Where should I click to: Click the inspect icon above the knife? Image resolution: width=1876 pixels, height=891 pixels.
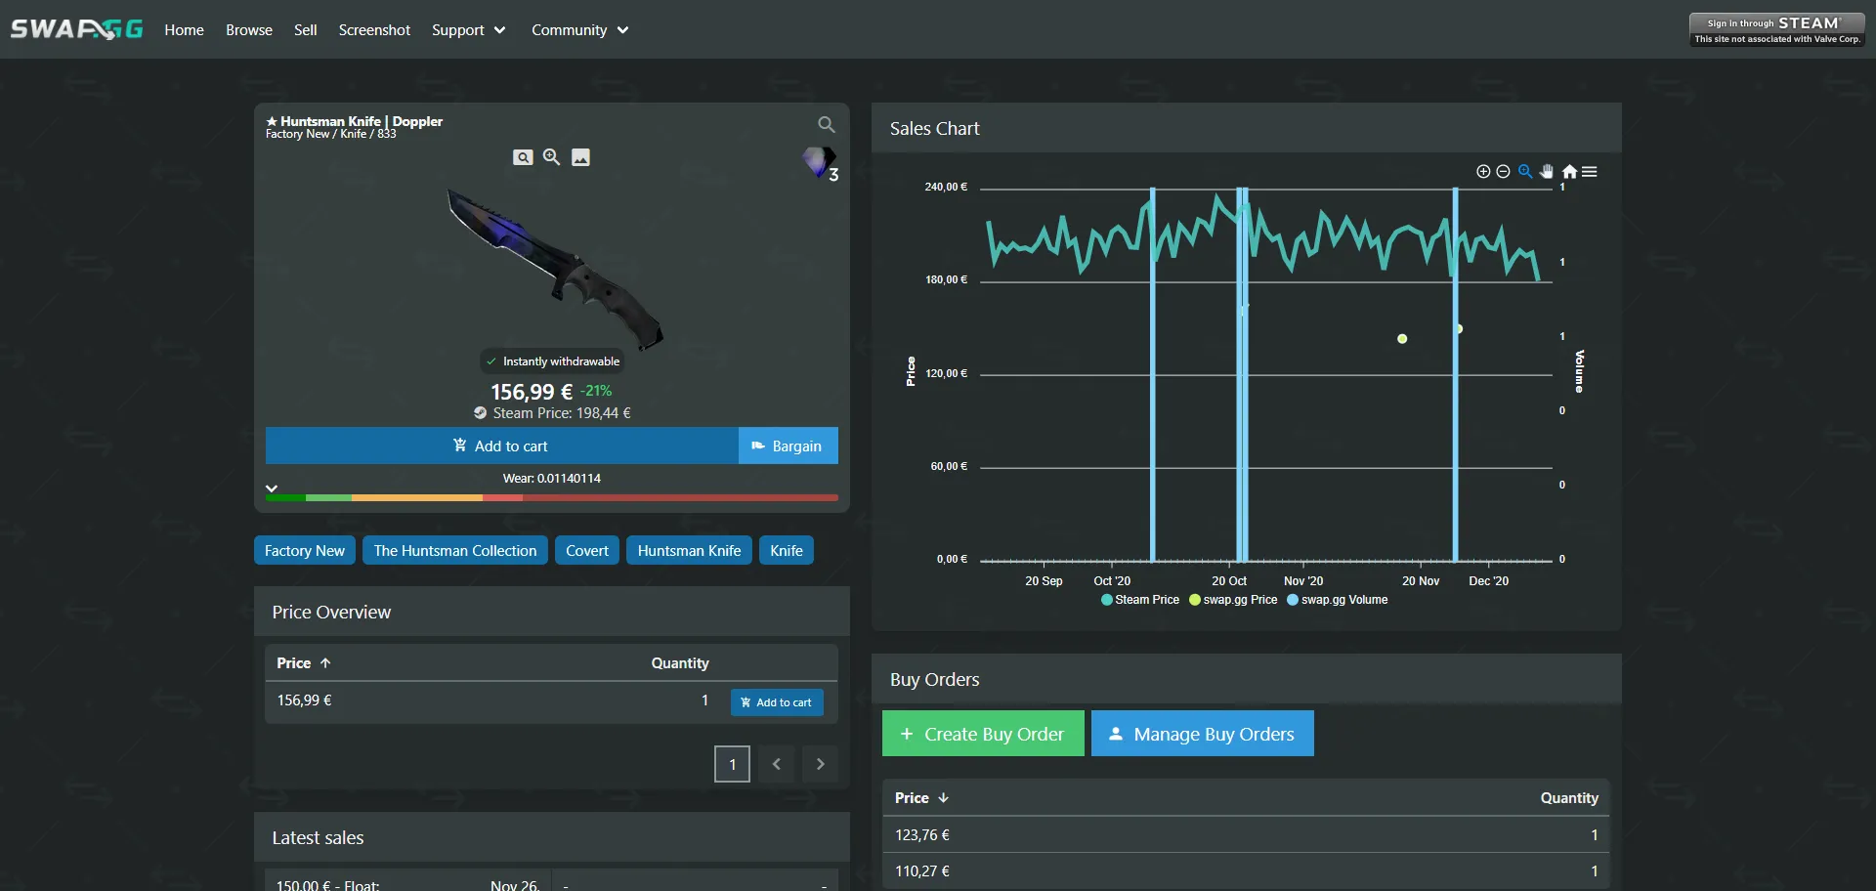coord(523,157)
